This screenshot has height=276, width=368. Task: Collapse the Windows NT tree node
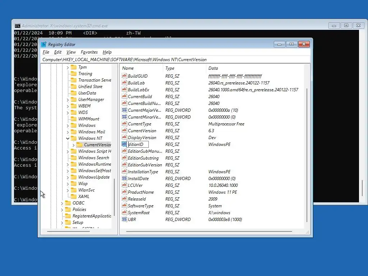[x=68, y=138]
